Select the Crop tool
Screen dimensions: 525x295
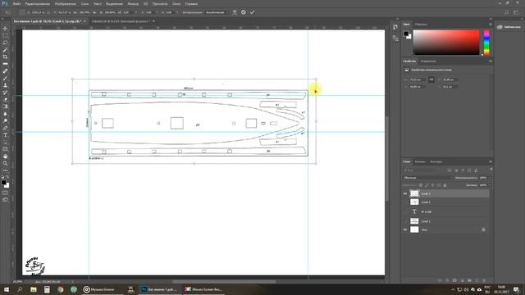[5, 57]
